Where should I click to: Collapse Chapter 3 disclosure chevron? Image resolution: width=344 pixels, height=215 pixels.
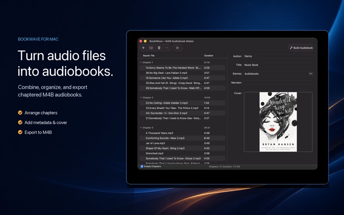pos(141,127)
